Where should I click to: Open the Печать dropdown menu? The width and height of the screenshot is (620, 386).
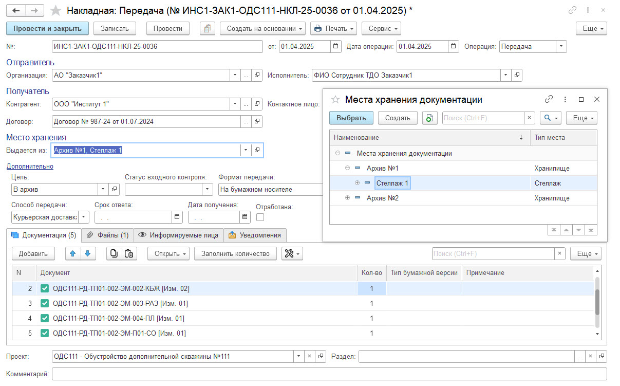coord(334,29)
